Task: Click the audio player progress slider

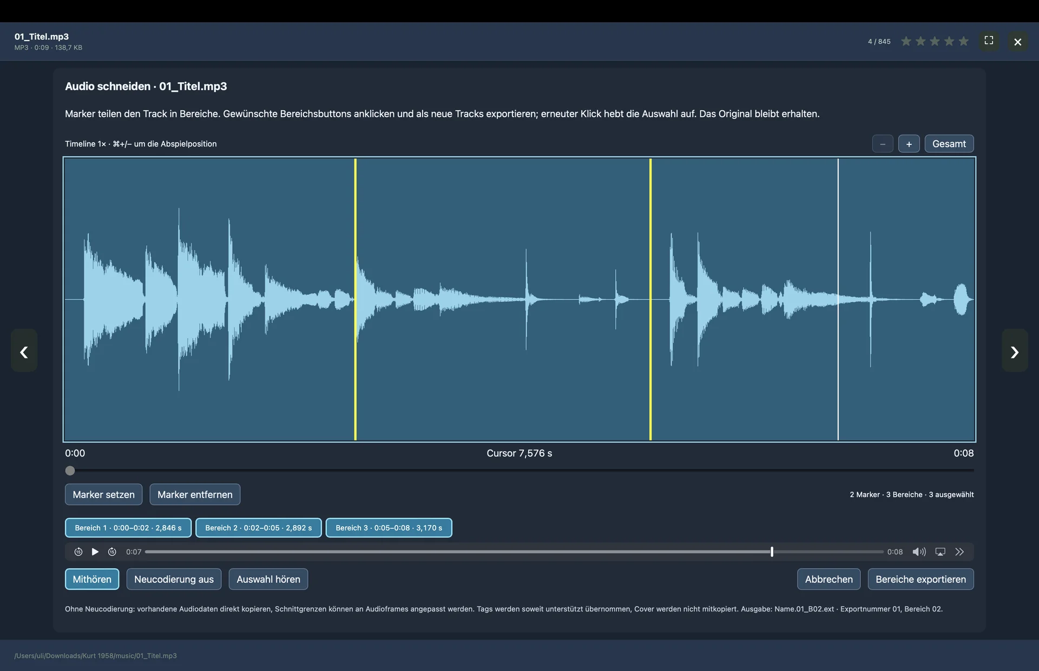Action: (514, 552)
